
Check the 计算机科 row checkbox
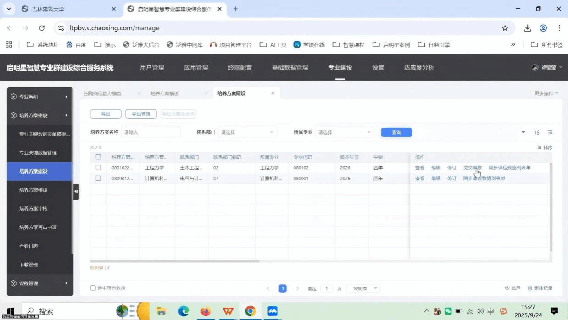click(x=98, y=179)
